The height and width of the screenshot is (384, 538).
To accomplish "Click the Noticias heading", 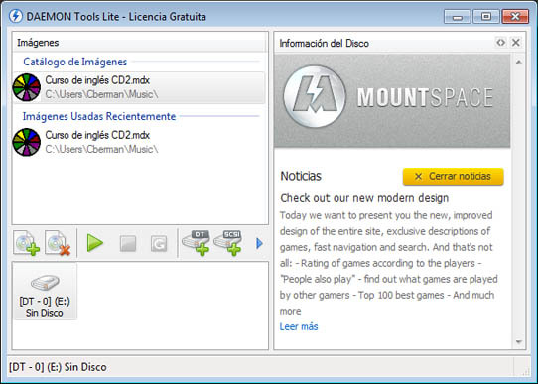I will click(301, 176).
